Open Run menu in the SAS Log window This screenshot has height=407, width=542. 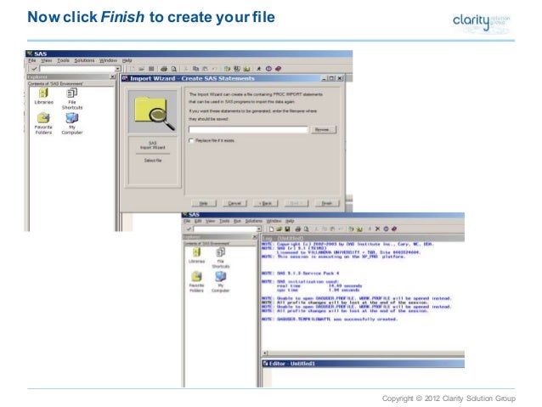(x=237, y=221)
